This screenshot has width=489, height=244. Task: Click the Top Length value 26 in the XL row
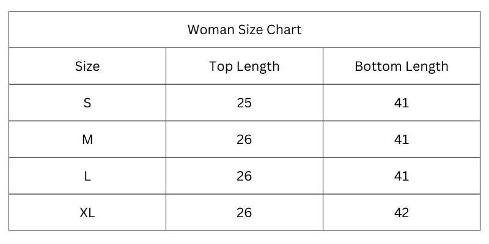coord(244,212)
